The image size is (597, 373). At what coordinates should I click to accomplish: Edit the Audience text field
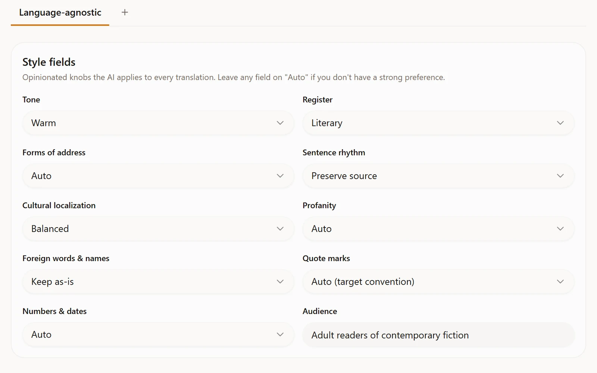point(438,335)
